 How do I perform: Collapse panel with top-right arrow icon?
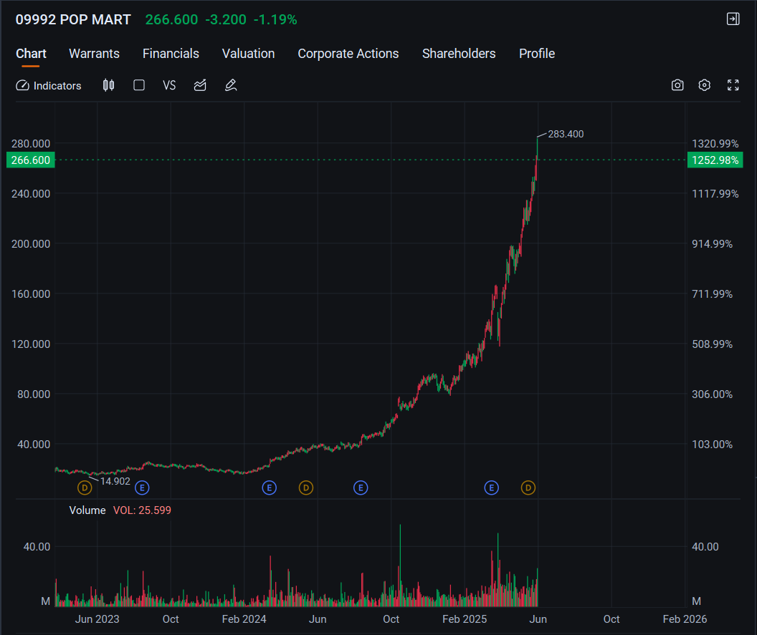733,19
